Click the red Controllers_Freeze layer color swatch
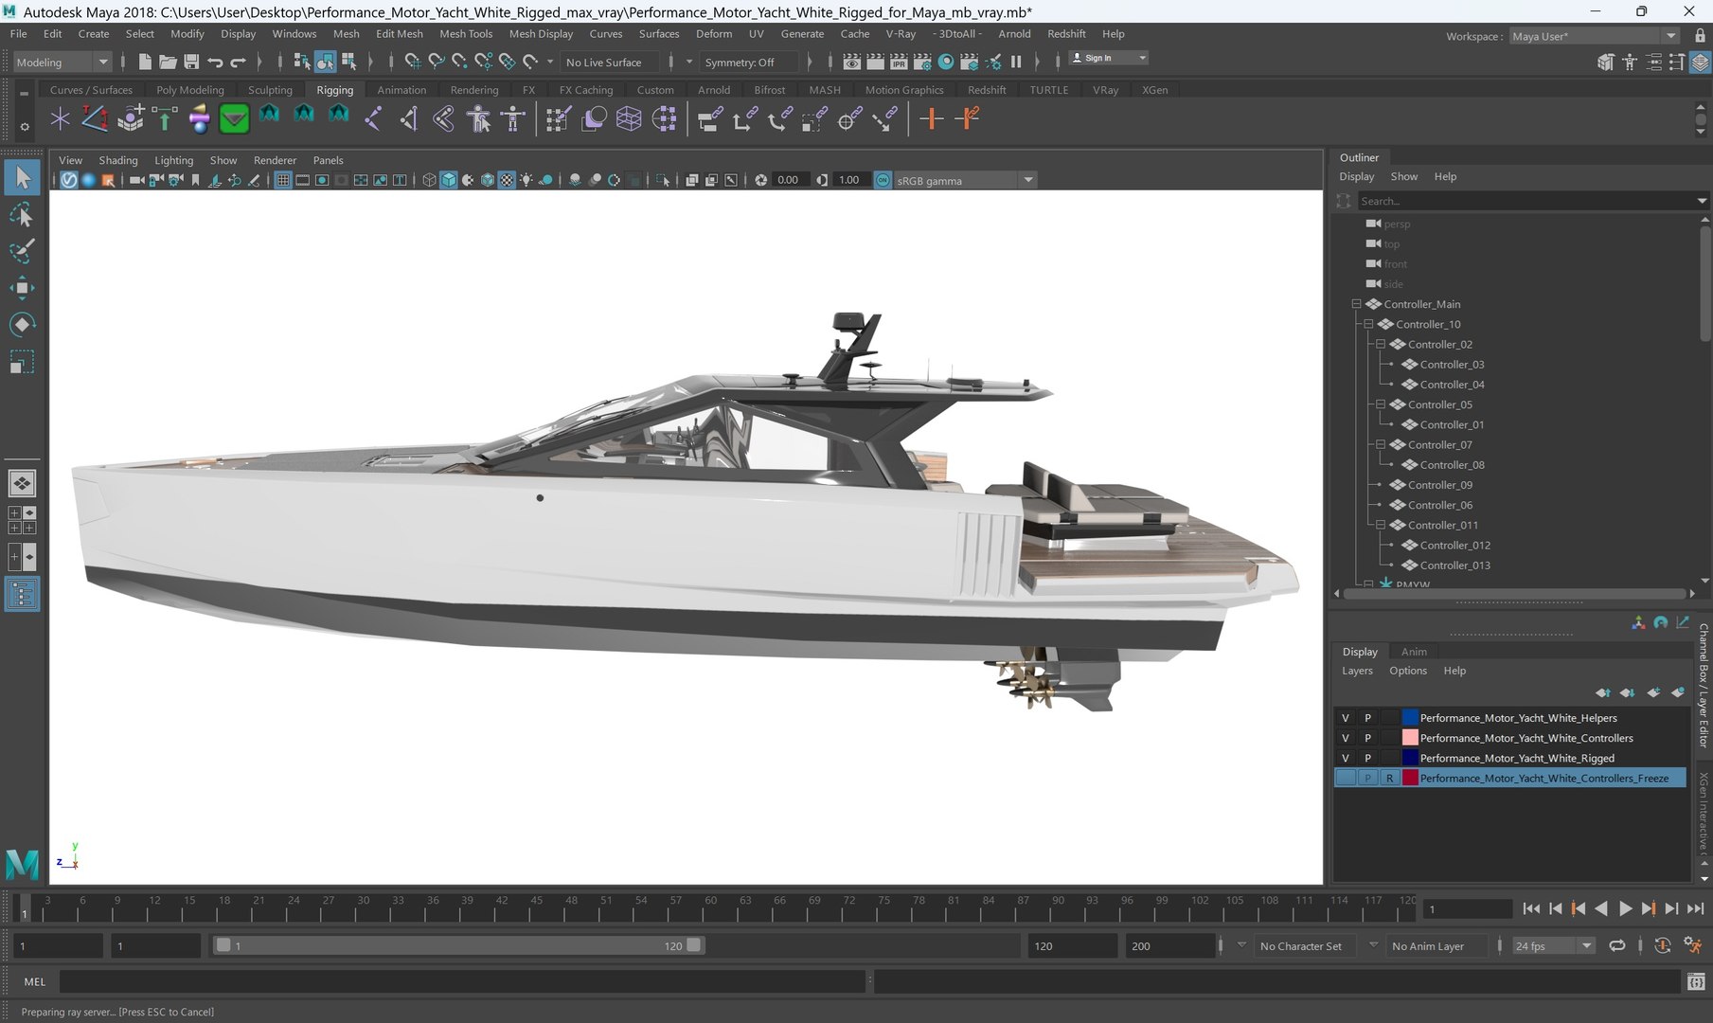Image resolution: width=1713 pixels, height=1023 pixels. [1410, 778]
